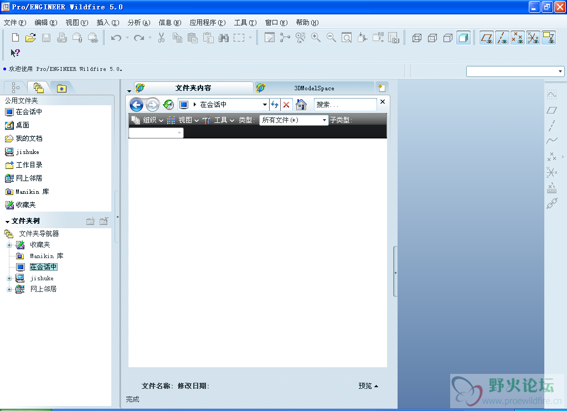Open the 在会话中 address path dropdown
This screenshot has height=411, width=567.
tap(265, 105)
